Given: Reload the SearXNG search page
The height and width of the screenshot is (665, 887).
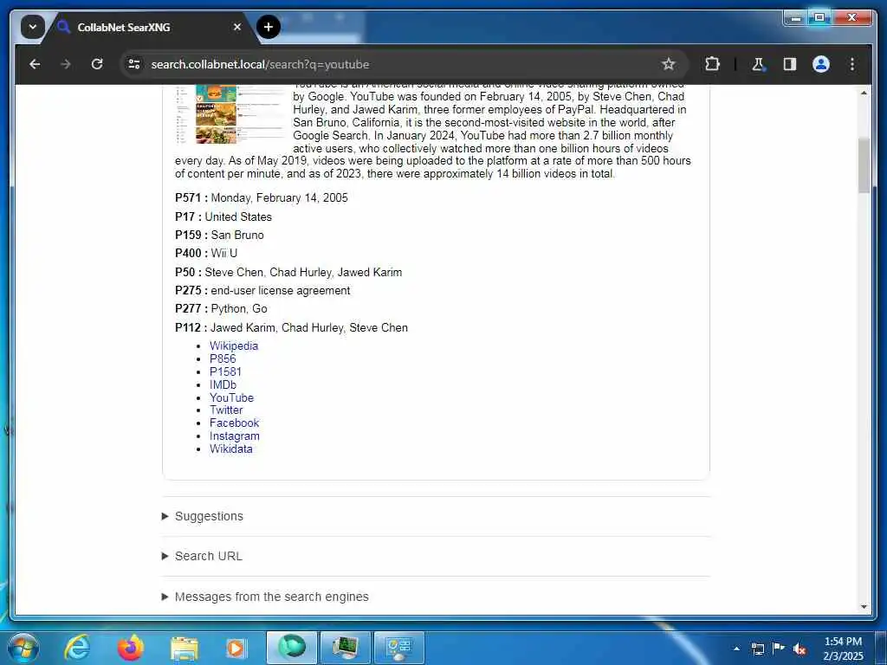Looking at the screenshot, I should pos(97,64).
